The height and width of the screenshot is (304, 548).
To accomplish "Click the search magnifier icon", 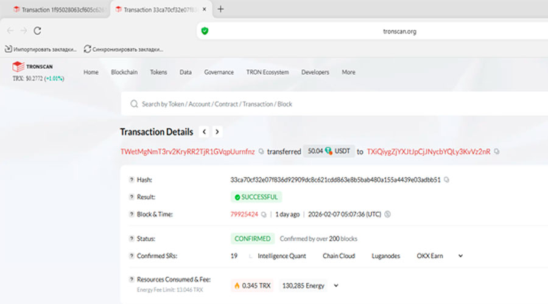I will [x=134, y=104].
